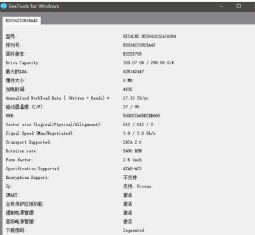Image resolution: width=255 pixels, height=235 pixels.
Task: Select the E2034233H1BA4S drive tab
Action: pos(21,21)
